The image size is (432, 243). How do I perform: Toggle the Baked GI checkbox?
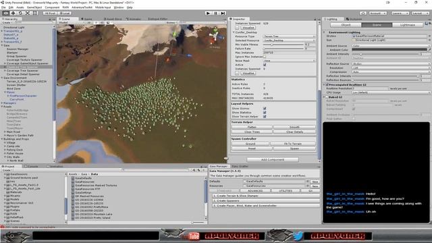pyautogui.click(x=327, y=97)
